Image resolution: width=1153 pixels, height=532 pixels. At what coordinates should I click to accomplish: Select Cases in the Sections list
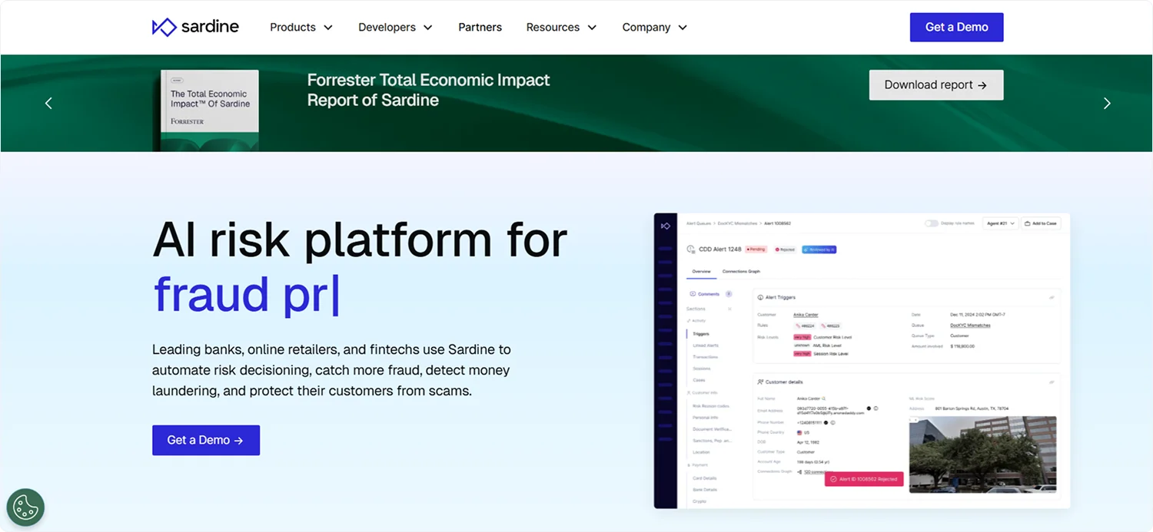699,380
